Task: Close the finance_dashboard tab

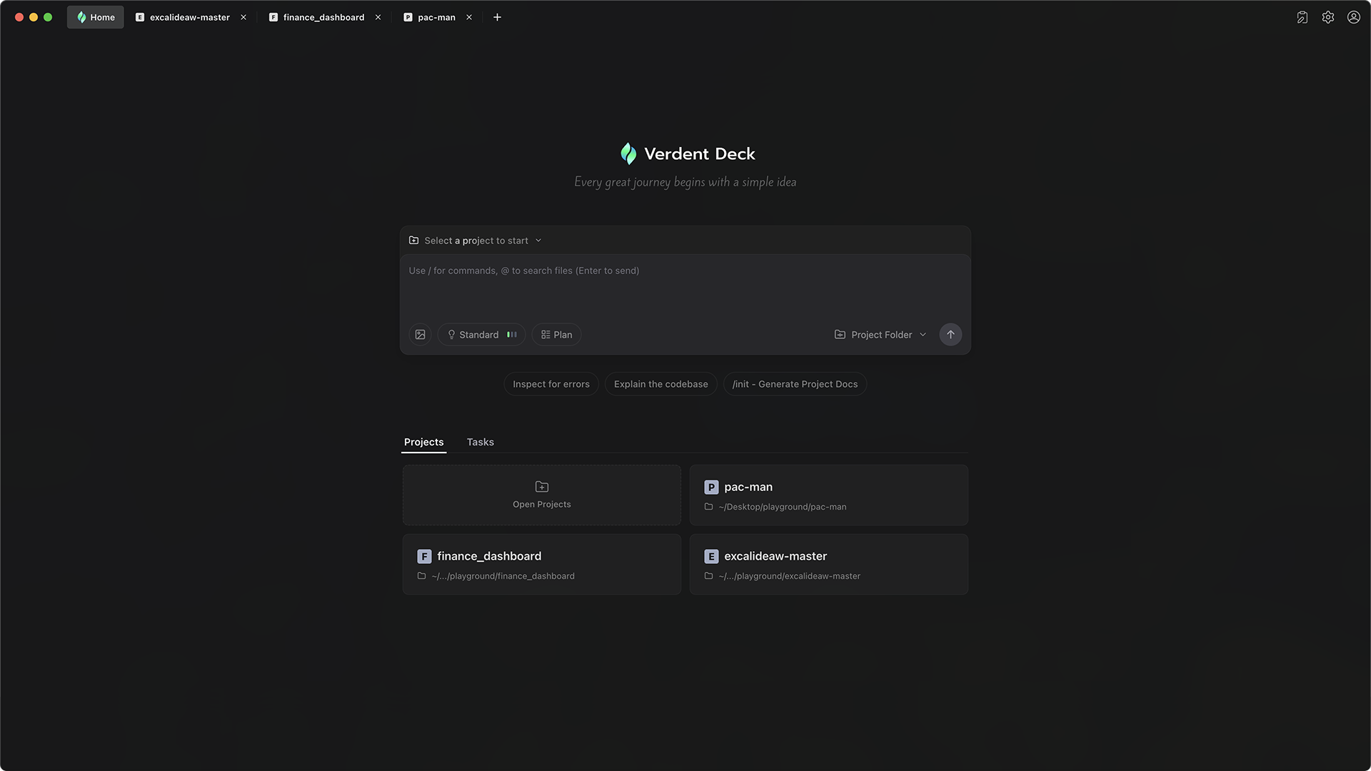Action: coord(378,17)
